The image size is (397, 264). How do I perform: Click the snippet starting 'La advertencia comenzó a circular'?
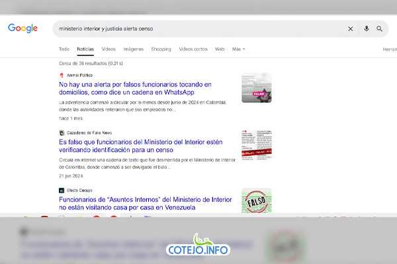142,106
